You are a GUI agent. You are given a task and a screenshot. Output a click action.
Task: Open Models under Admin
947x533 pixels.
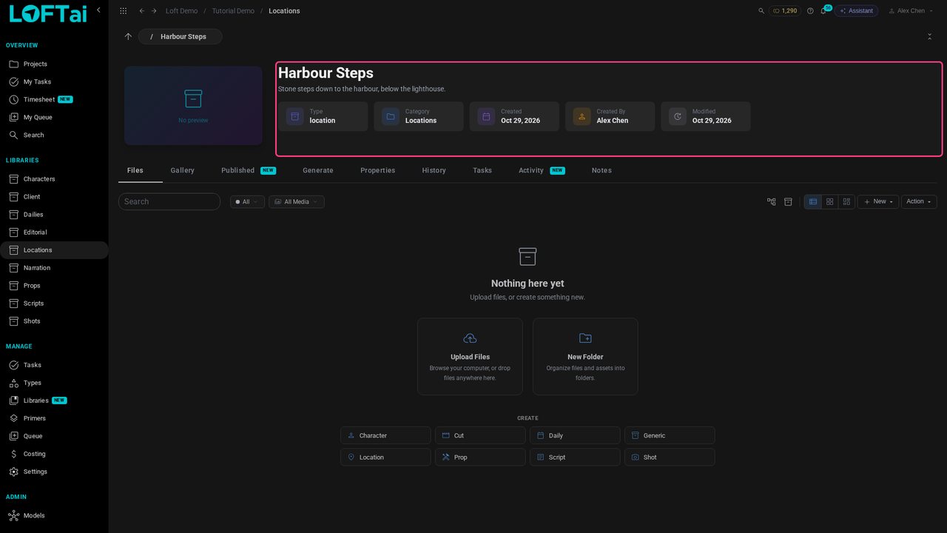tap(54, 515)
